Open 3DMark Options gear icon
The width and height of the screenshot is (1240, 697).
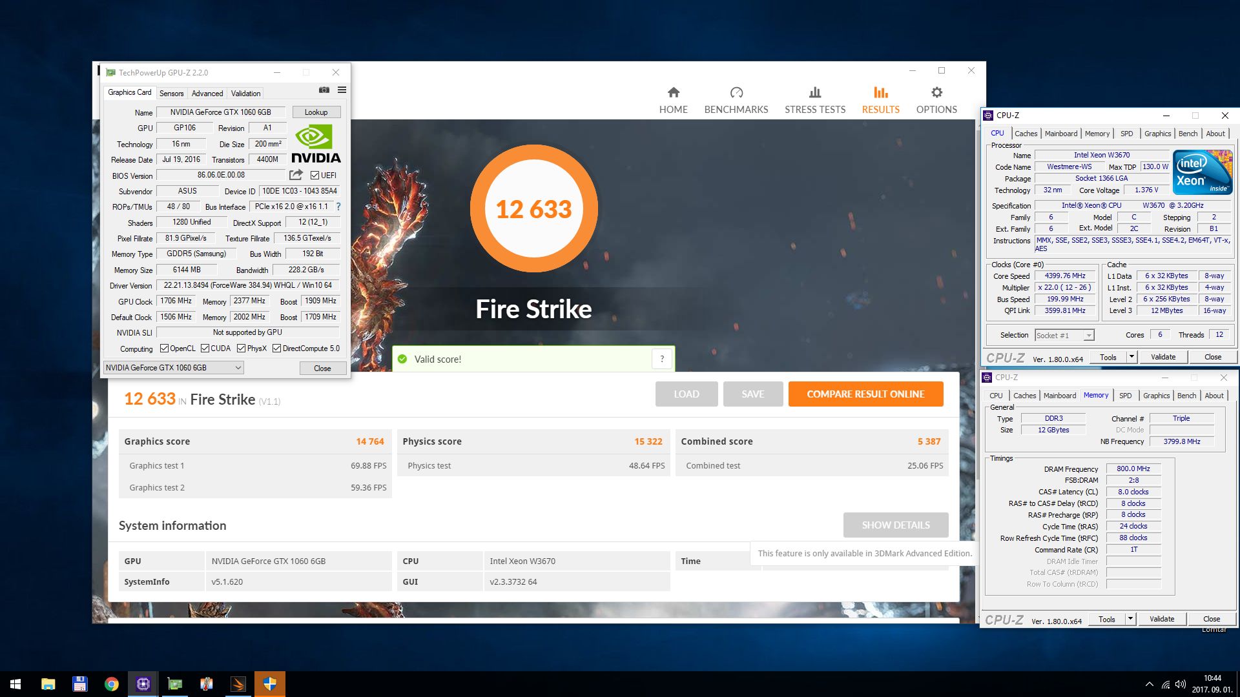(936, 93)
